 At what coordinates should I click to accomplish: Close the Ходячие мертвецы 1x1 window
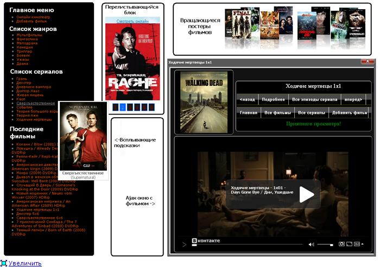coord(368,61)
